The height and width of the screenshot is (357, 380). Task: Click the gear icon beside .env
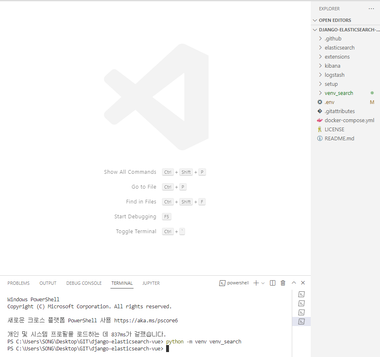320,102
